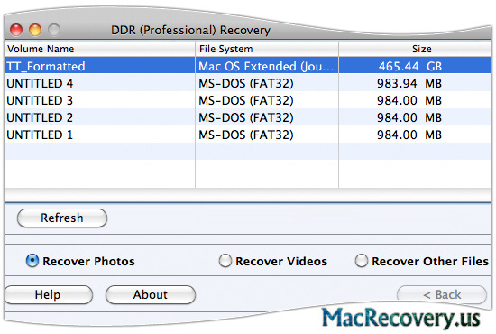496x334 pixels.
Task: Select the UNTITLED 1 volume
Action: pyautogui.click(x=248, y=135)
